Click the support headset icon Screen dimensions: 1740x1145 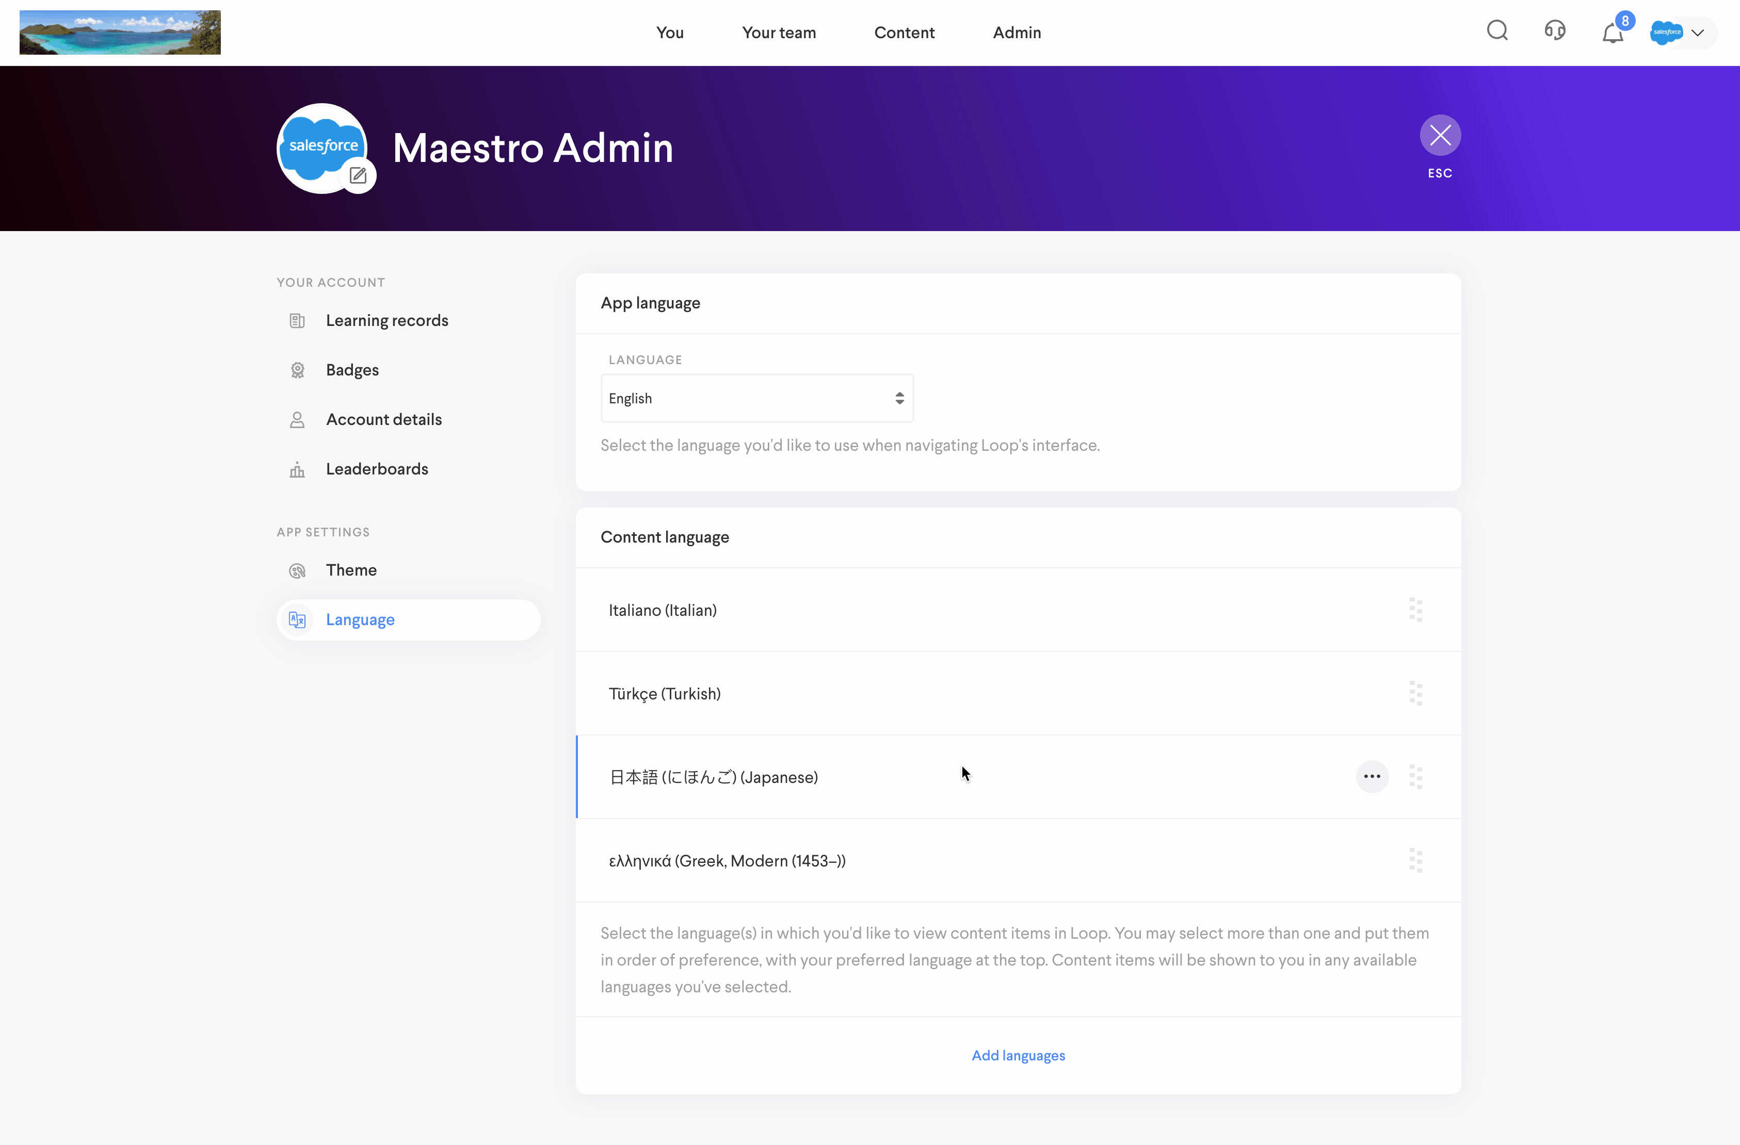click(x=1555, y=31)
